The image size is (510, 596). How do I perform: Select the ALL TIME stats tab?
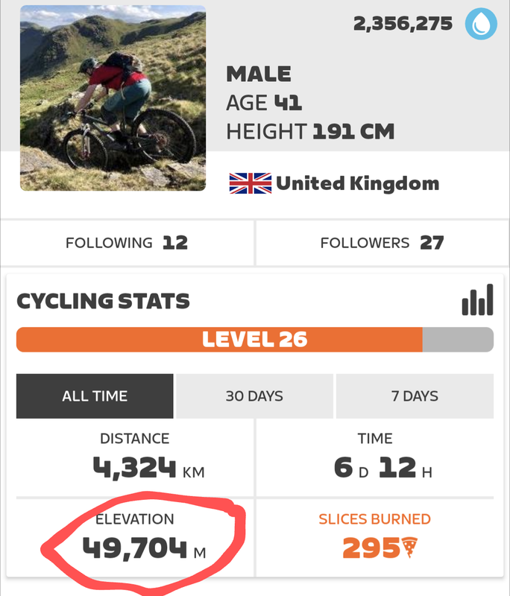coord(95,396)
